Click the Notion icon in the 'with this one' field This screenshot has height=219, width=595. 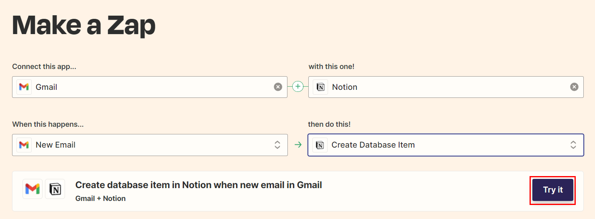coord(320,87)
